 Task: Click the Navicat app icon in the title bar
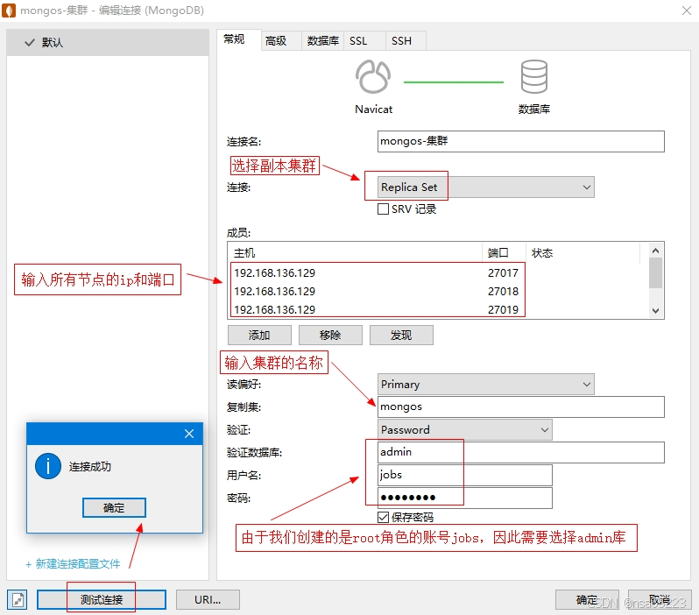[x=9, y=11]
